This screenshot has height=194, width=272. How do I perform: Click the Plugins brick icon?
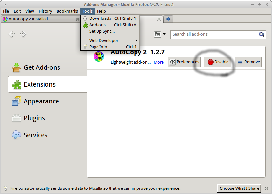(17, 118)
